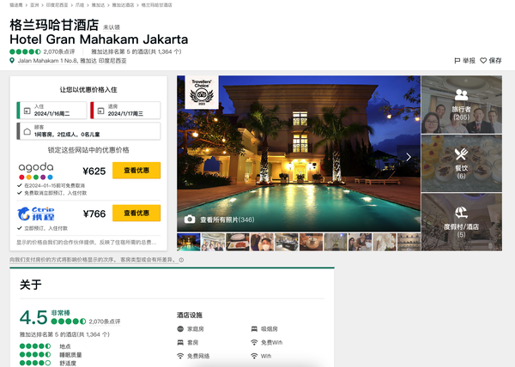The image size is (515, 367).
Task: Click the price-order disclaimer link 向我们支付房价的方式
Action: [94, 260]
